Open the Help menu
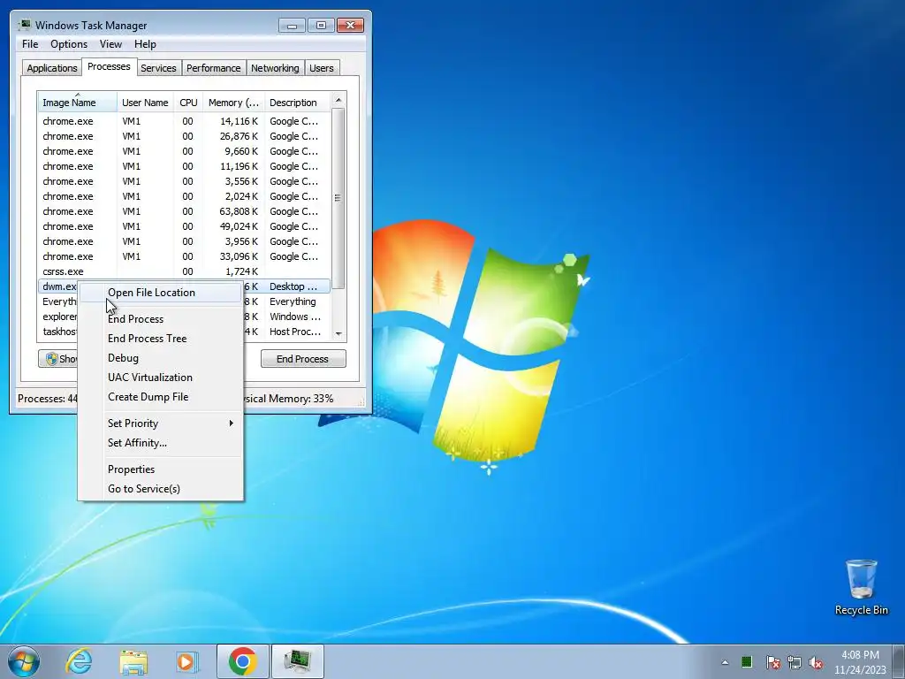Image resolution: width=905 pixels, height=679 pixels. [x=145, y=44]
